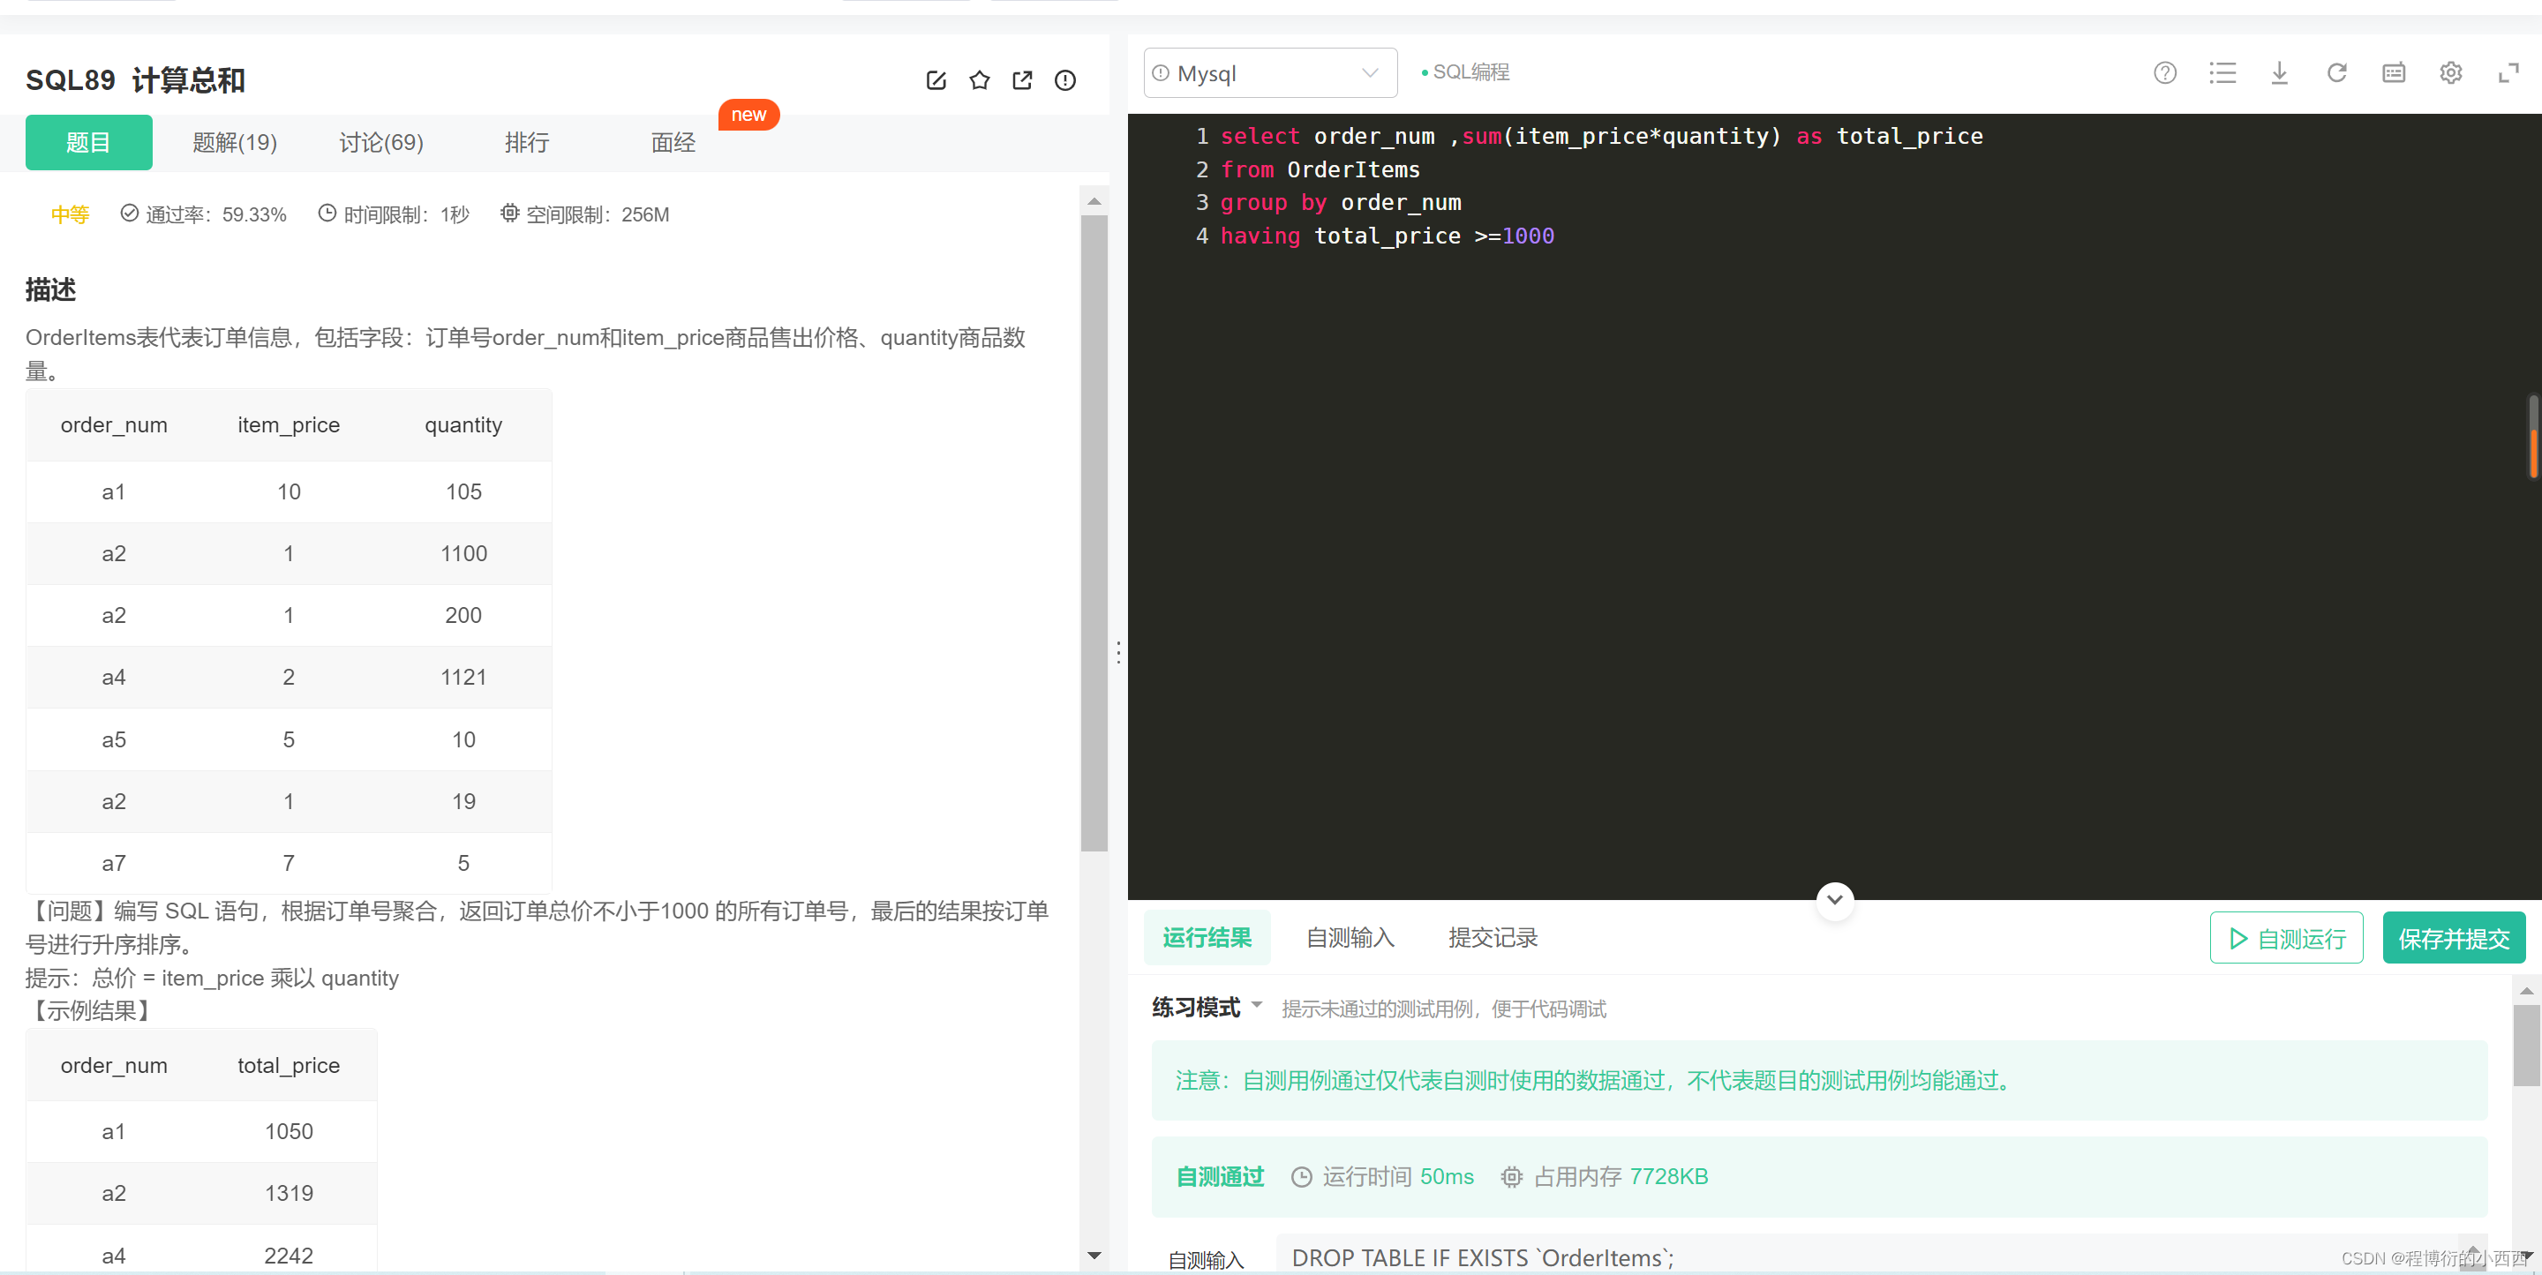This screenshot has width=2542, height=1275.
Task: Click the 自测运行 button
Action: 2286,937
